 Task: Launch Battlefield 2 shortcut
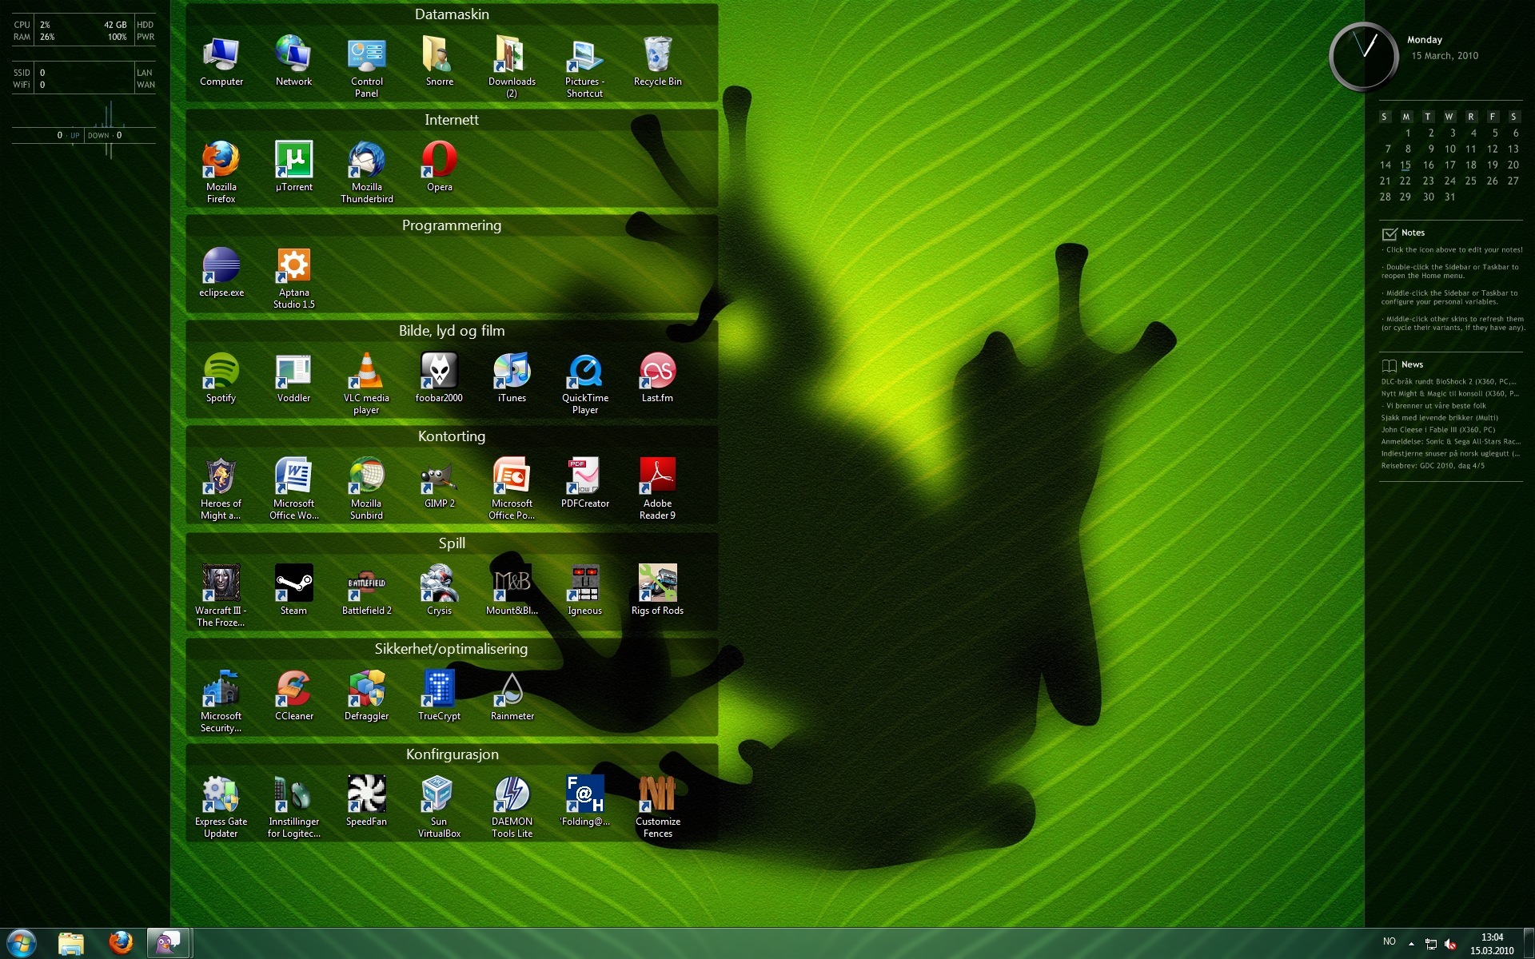click(x=367, y=591)
